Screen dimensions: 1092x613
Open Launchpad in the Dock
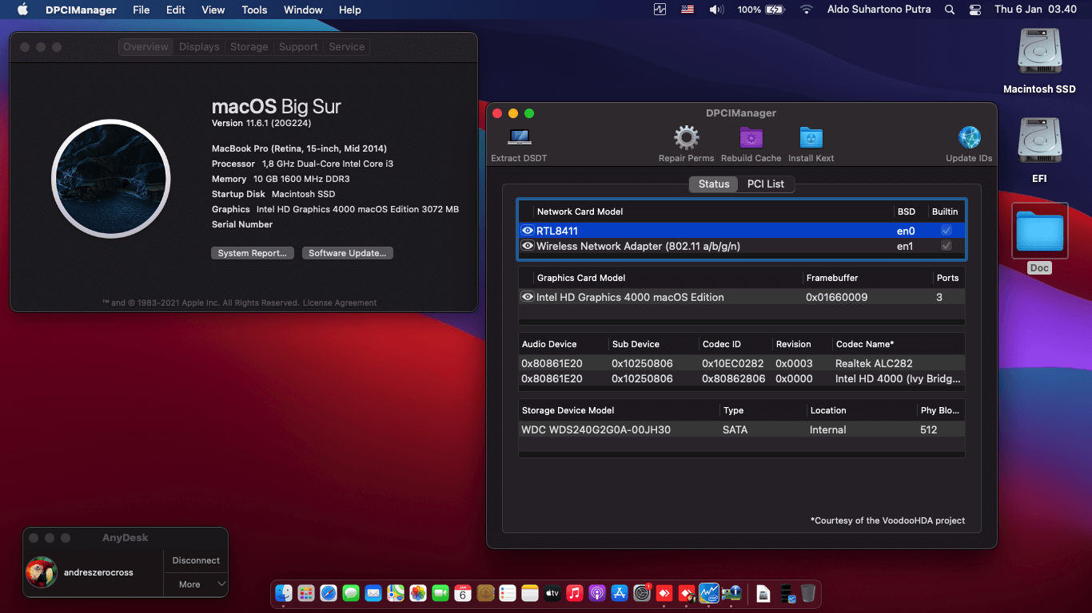pyautogui.click(x=306, y=593)
